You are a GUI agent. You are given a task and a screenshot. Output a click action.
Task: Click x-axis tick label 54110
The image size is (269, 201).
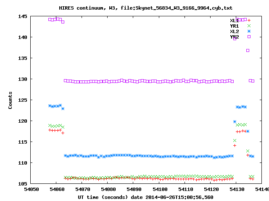click(x=186, y=189)
